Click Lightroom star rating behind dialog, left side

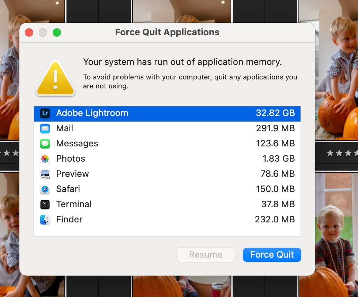coord(10,153)
